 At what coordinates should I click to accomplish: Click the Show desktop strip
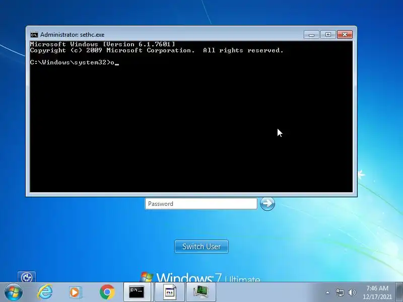pyautogui.click(x=399, y=292)
